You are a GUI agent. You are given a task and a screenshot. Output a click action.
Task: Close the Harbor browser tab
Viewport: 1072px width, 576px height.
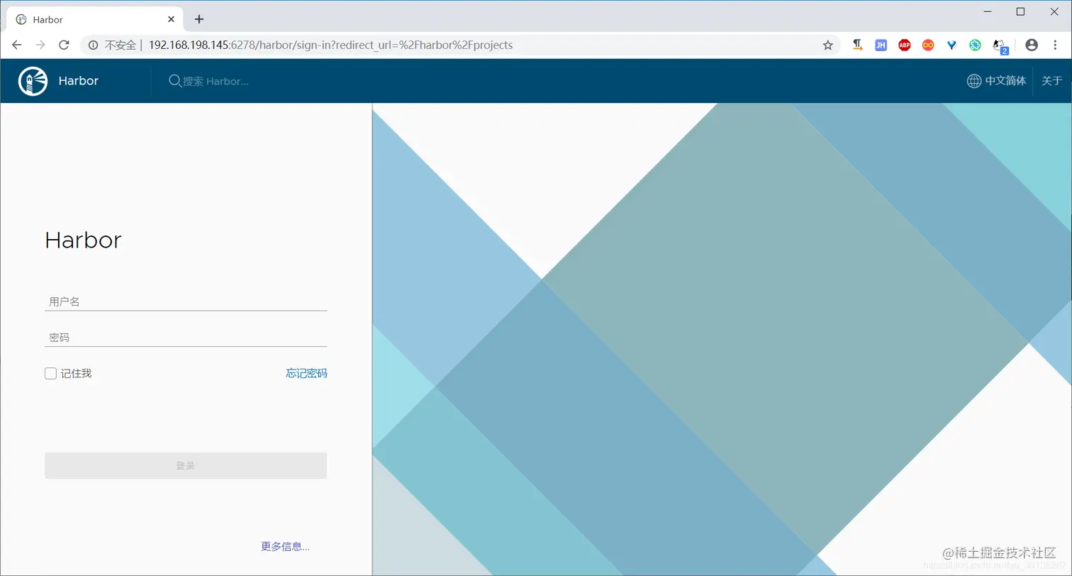pyautogui.click(x=171, y=19)
